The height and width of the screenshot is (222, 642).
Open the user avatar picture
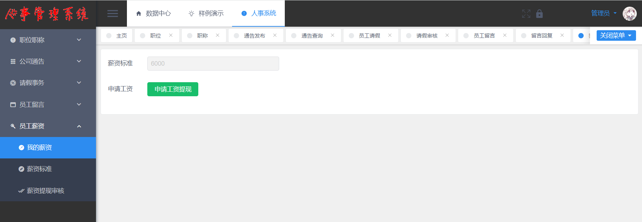click(x=629, y=14)
